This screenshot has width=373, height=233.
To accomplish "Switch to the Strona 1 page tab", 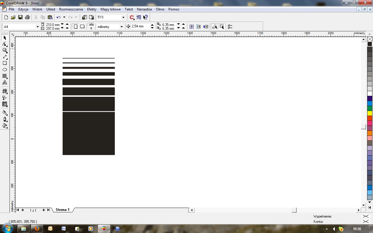I will point(62,210).
